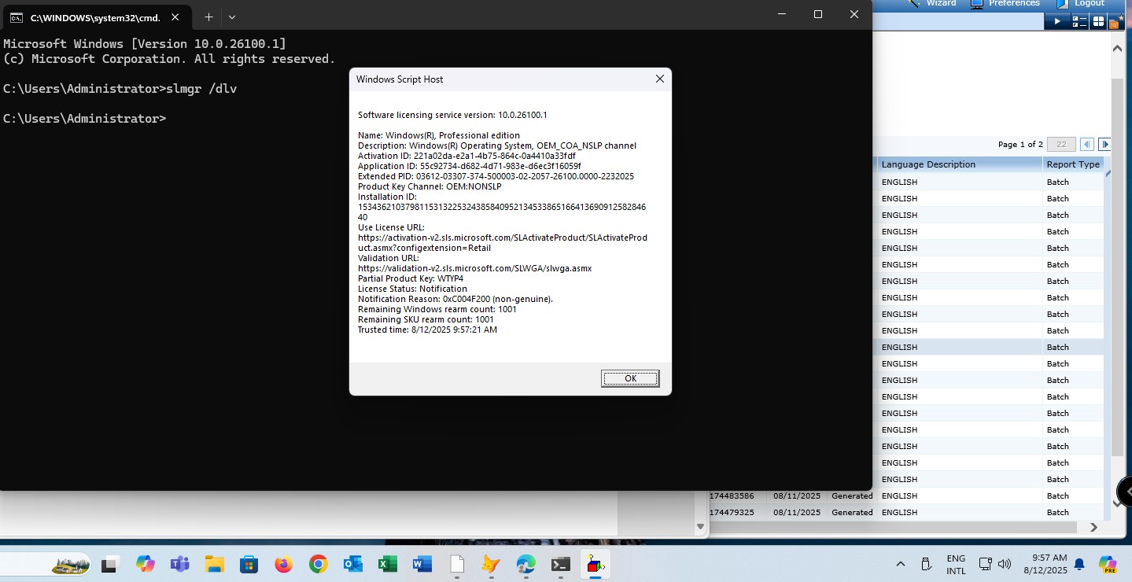1132x582 pixels.
Task: Switch to list view using the toolbar icon
Action: [1079, 21]
